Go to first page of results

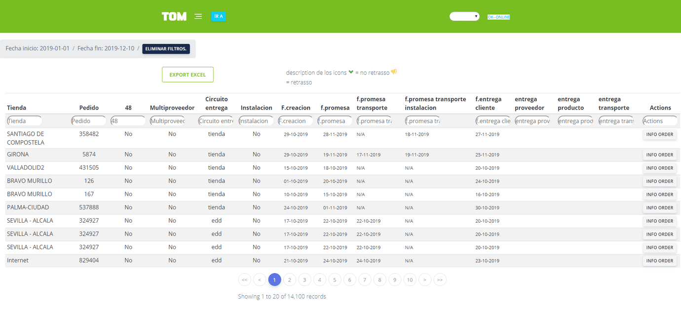[x=245, y=280]
